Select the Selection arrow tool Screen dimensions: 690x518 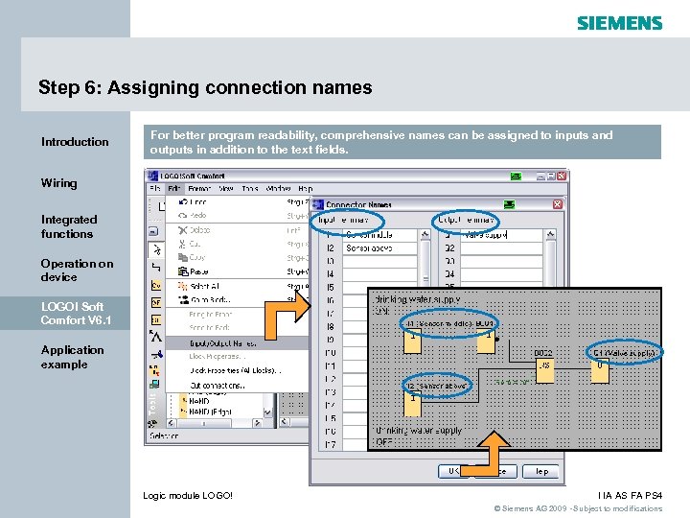point(156,249)
